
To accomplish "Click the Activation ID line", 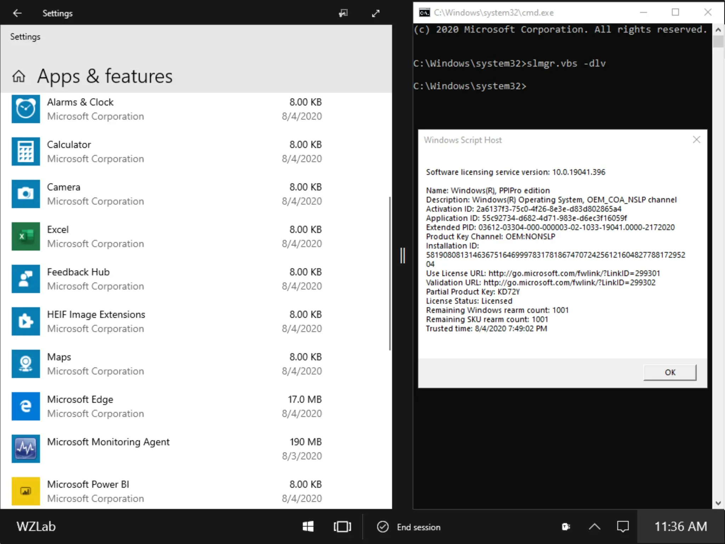I will [523, 209].
